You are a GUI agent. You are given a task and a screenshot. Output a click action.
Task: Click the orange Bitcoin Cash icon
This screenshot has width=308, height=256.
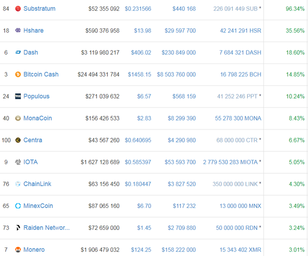pos(18,75)
